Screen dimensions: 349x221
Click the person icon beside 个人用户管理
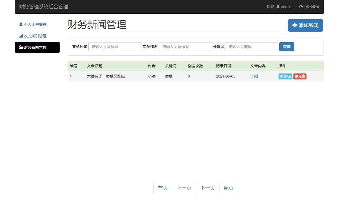(x=20, y=24)
